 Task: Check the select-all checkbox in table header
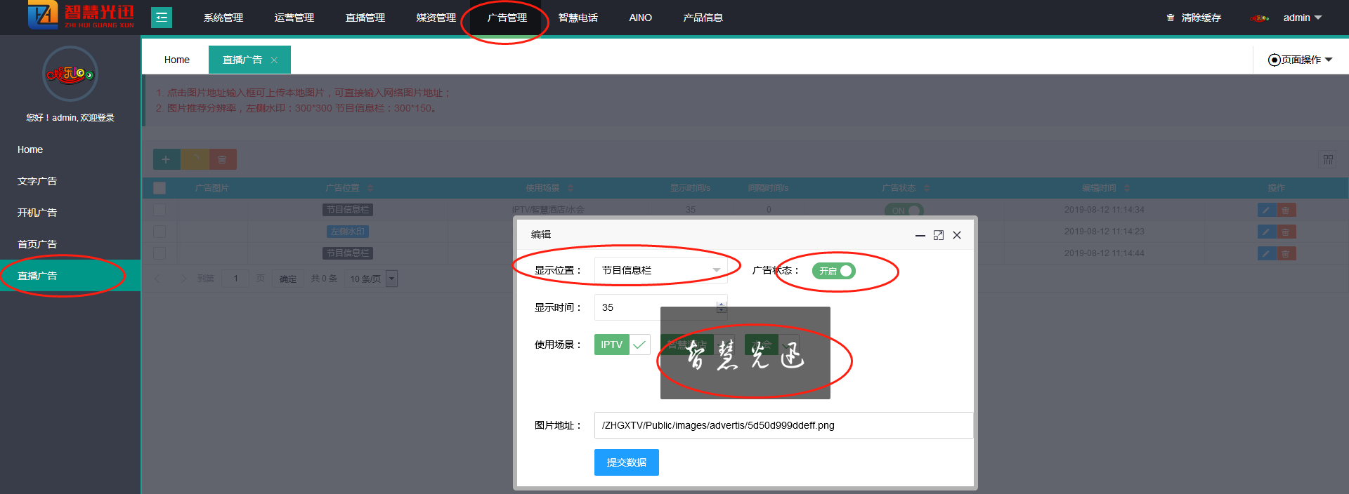pos(159,188)
